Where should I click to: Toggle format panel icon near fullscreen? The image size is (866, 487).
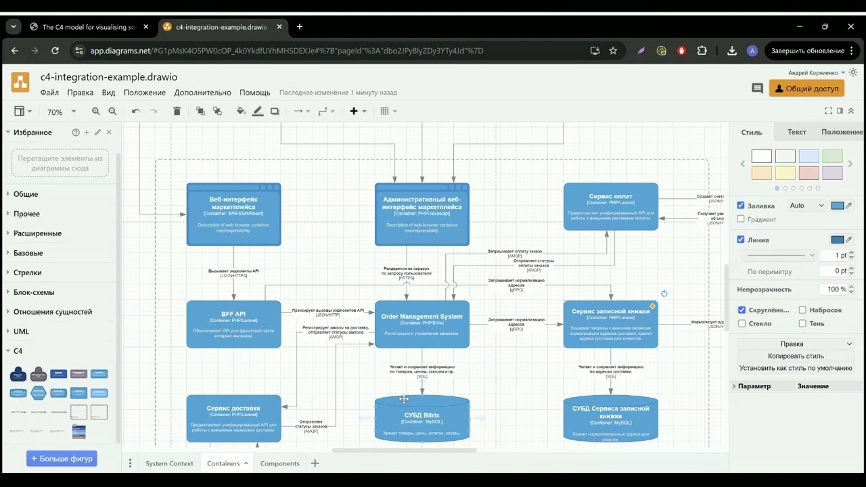(840, 111)
